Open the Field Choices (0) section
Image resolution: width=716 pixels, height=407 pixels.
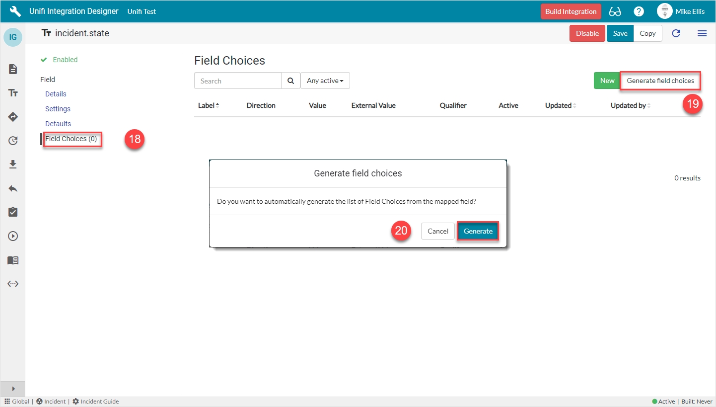[x=71, y=139]
